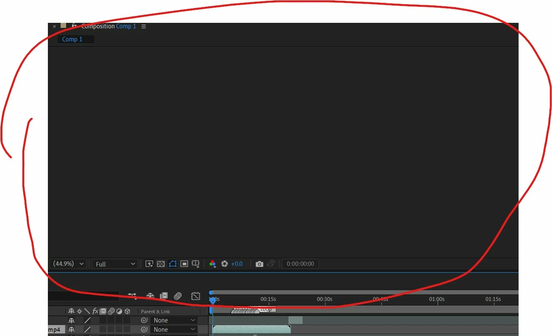Image resolution: width=552 pixels, height=336 pixels.
Task: Click the tan label color swatch
Action: click(x=64, y=25)
